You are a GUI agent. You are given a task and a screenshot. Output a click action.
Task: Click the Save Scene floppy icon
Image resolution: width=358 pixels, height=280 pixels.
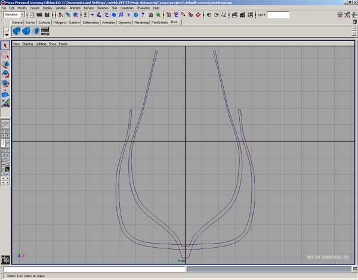pos(47,15)
